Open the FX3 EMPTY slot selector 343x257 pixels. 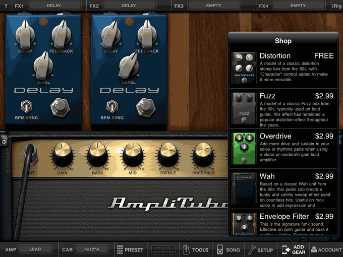coord(214,6)
